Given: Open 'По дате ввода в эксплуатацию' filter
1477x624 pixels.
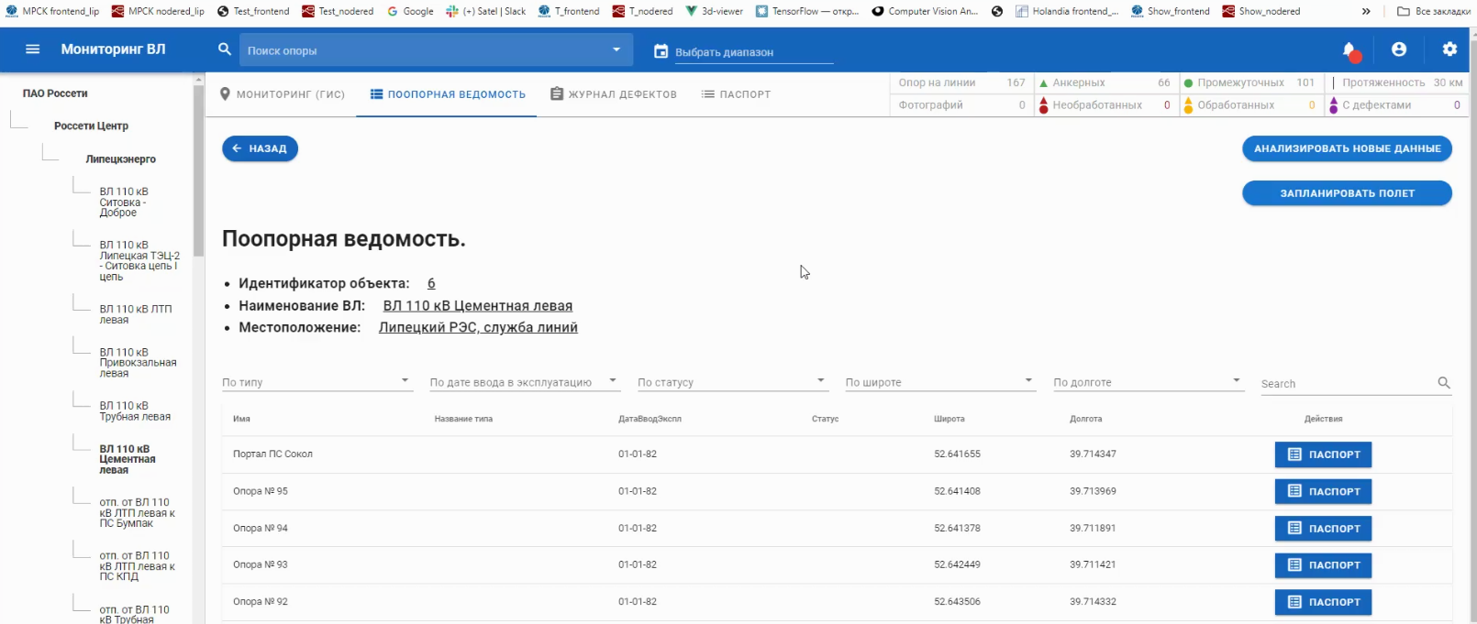Looking at the screenshot, I should pyautogui.click(x=525, y=382).
